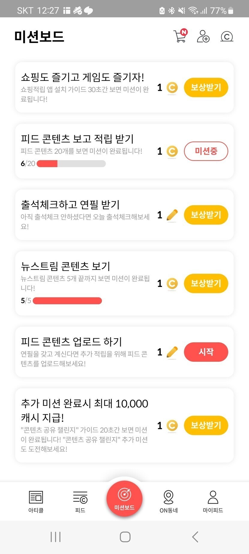Open the shopping cart icon
This screenshot has width=249, height=554.
[x=180, y=37]
